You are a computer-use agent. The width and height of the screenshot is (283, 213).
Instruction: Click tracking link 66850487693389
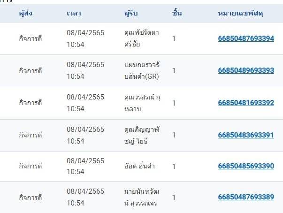[246, 197]
